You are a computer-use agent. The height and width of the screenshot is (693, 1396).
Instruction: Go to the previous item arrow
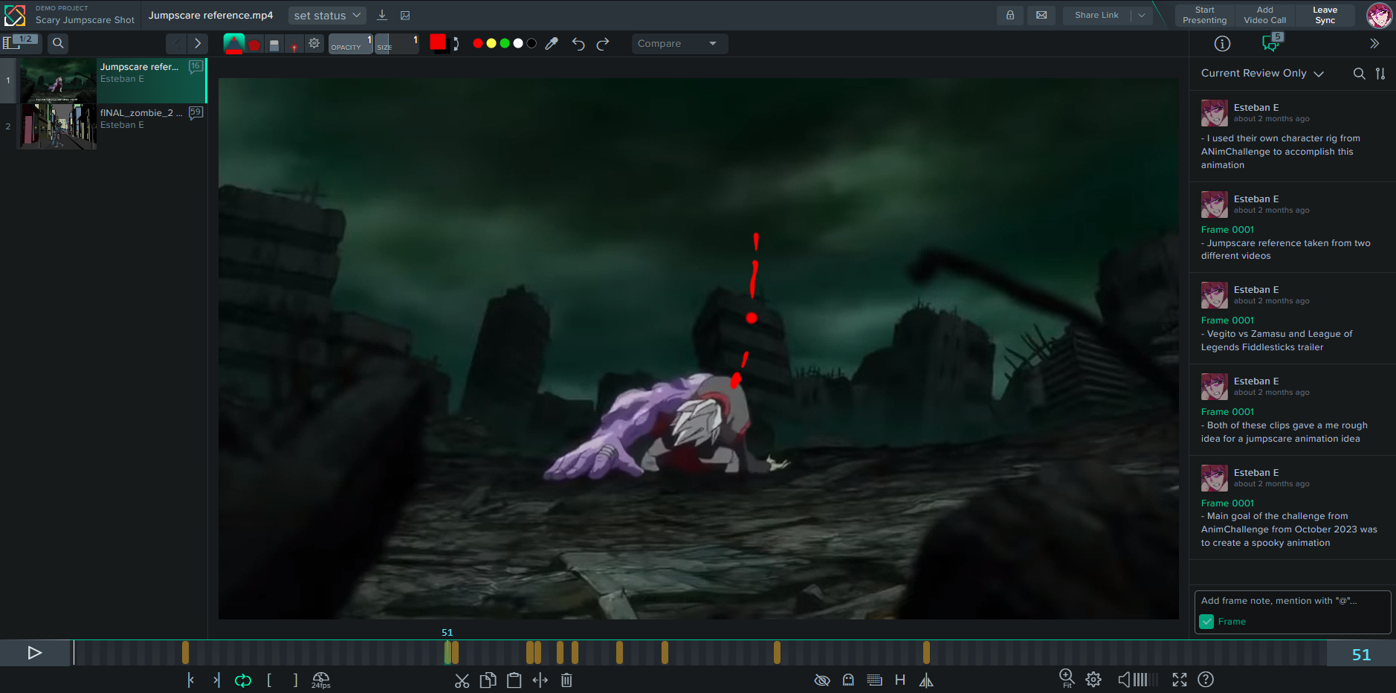[x=176, y=43]
